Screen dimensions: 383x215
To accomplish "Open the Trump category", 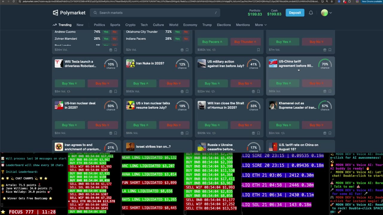I will coord(207,25).
